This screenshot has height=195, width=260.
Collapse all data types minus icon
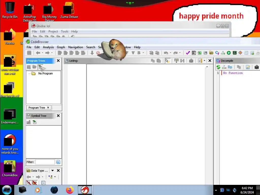coord(43,183)
